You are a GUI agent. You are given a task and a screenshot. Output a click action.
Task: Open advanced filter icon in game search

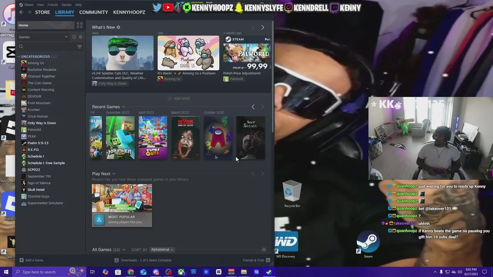79,47
